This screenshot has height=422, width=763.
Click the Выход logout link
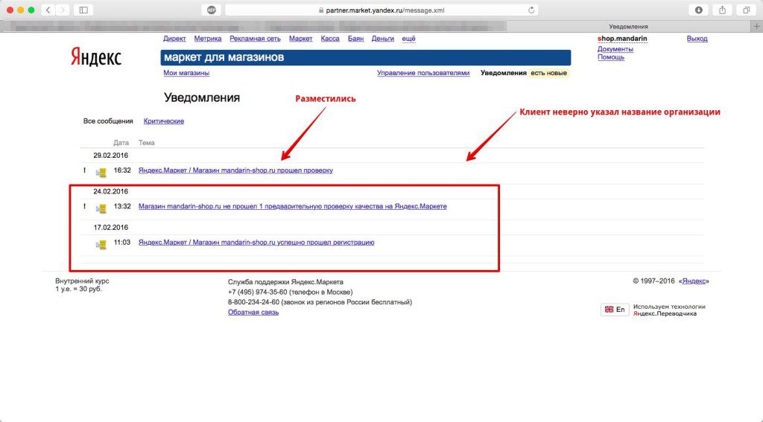tap(697, 39)
